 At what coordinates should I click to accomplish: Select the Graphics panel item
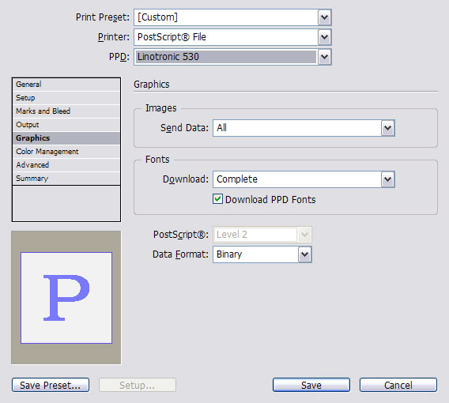66,138
